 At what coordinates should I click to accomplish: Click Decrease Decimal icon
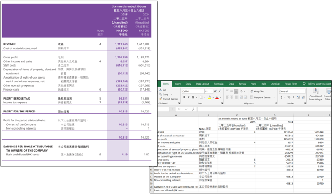pos(303,97)
